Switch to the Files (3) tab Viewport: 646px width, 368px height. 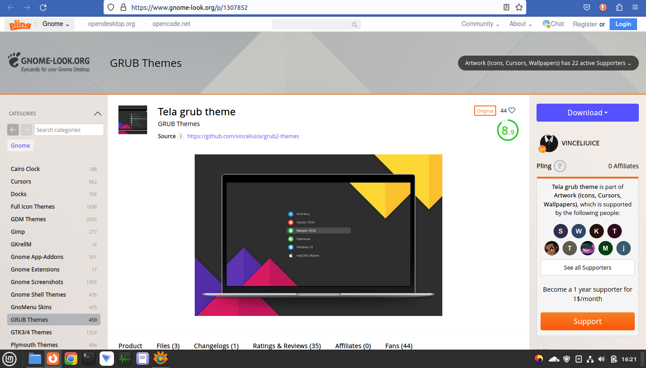[x=168, y=346]
